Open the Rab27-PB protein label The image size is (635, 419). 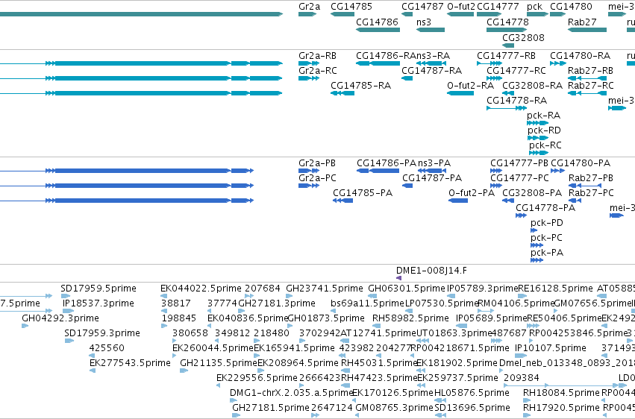point(591,178)
